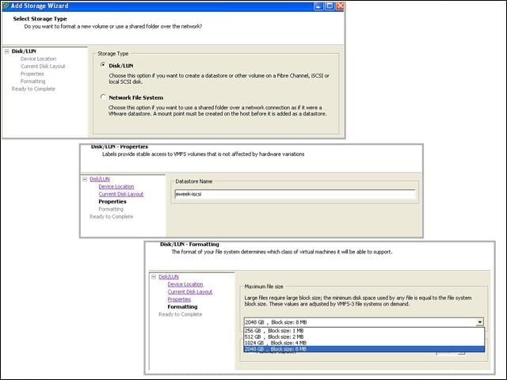Open the Disk/LUN link in the Formatting pane
507x380 pixels.
coord(169,277)
